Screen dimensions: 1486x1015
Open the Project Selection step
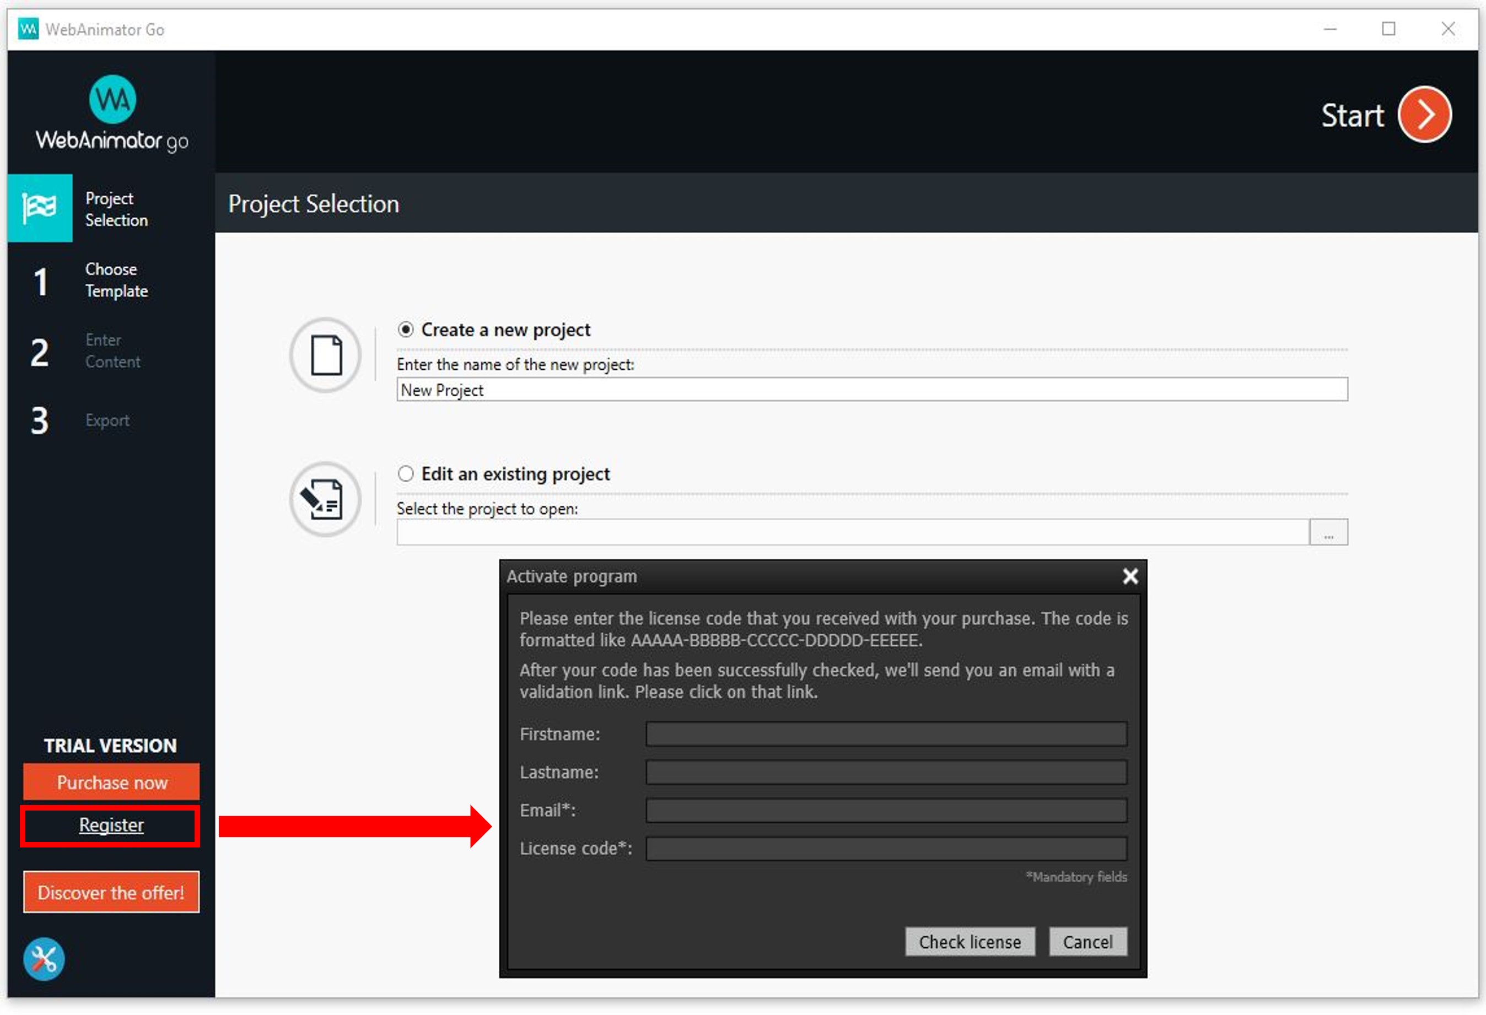(111, 208)
